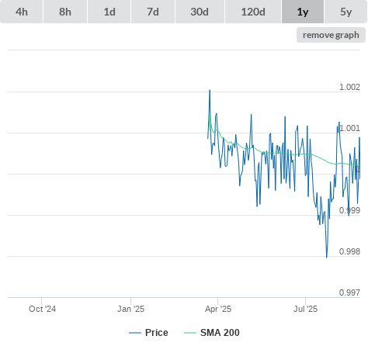Click the Jul '25 axis label
Image resolution: width=368 pixels, height=353 pixels.
(x=305, y=309)
